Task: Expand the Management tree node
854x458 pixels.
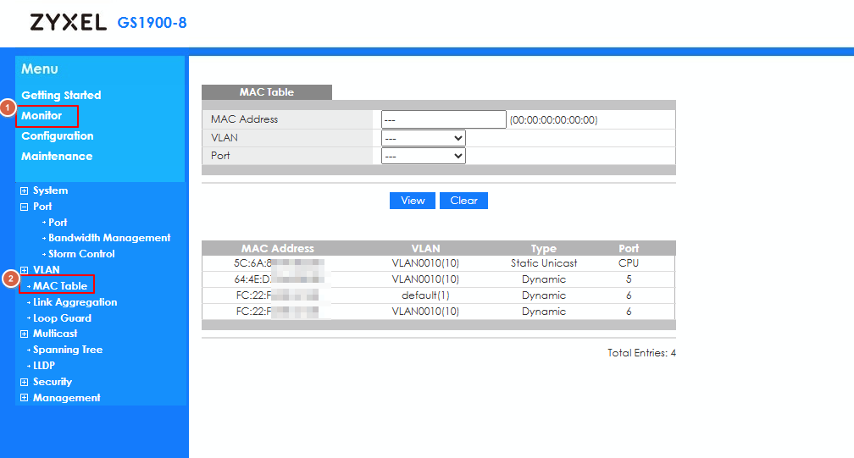Action: [24, 398]
